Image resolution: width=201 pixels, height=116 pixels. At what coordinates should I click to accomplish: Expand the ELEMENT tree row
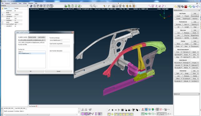coord(5,15)
